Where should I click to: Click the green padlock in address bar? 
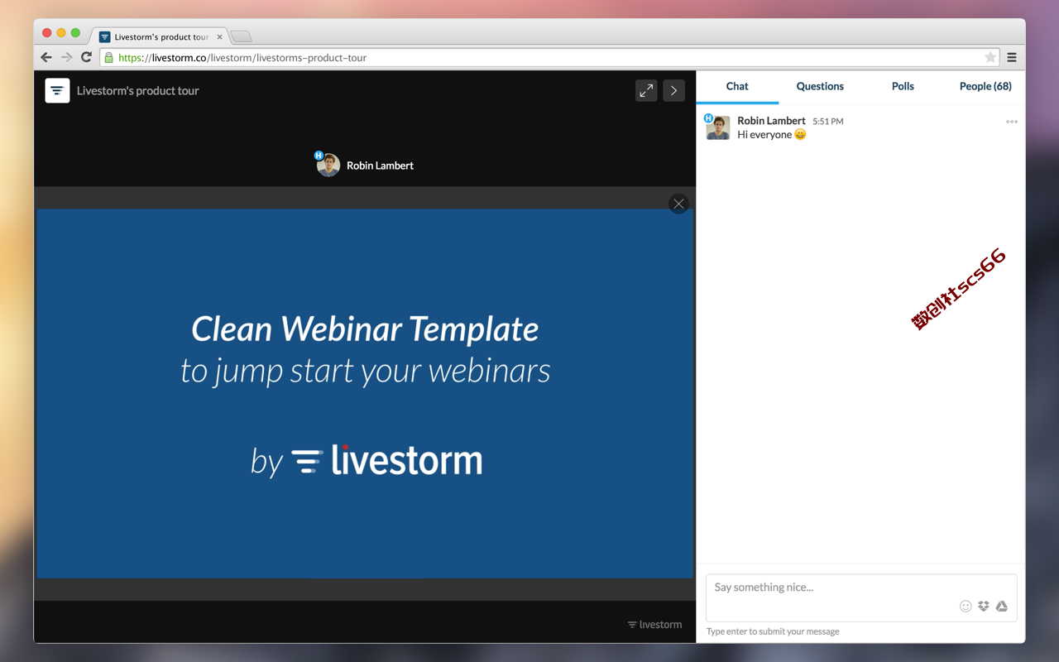click(108, 57)
